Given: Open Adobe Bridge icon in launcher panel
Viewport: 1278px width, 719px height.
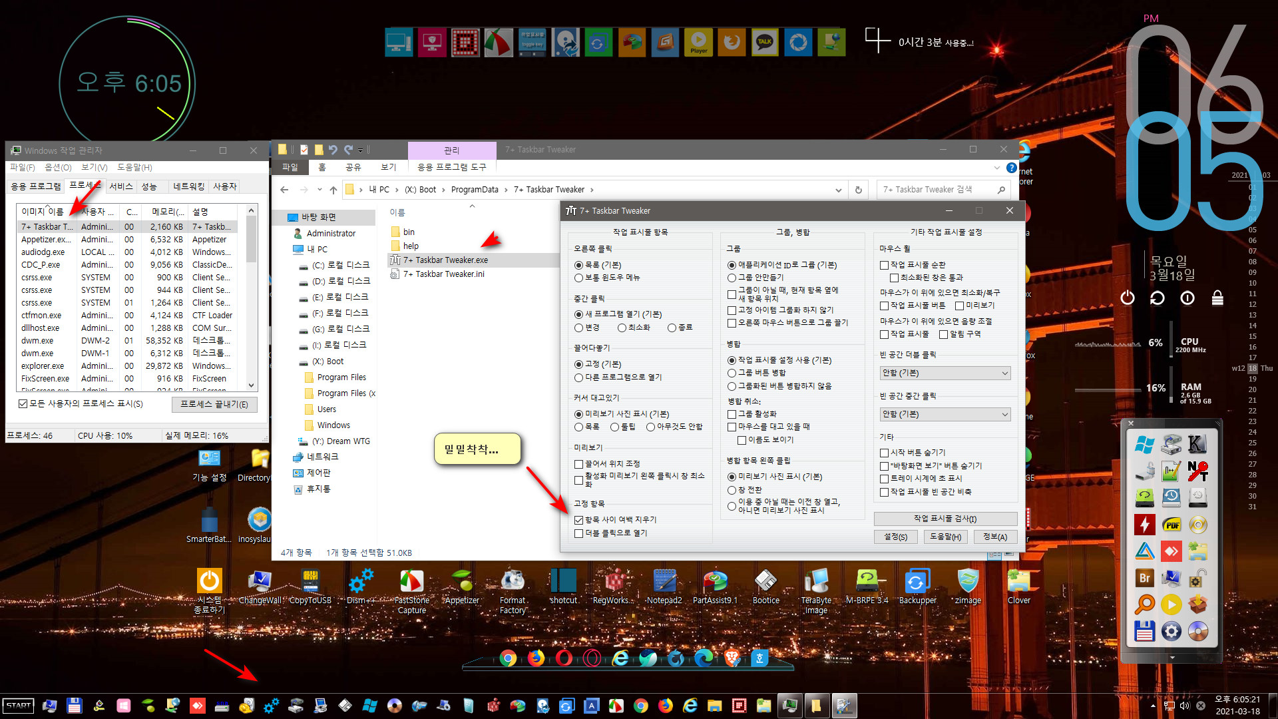Looking at the screenshot, I should (x=1144, y=578).
